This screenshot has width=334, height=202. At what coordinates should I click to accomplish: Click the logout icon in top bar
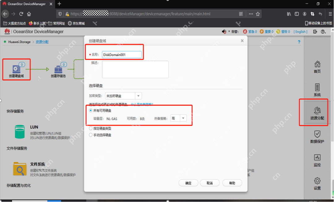[x=315, y=32]
